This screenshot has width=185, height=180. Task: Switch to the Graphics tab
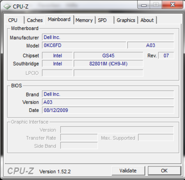[x=126, y=20]
